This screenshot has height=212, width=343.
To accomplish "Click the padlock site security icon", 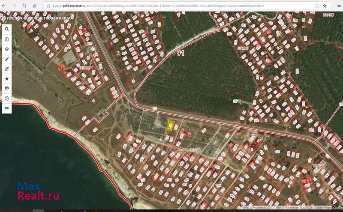I will point(47,6).
